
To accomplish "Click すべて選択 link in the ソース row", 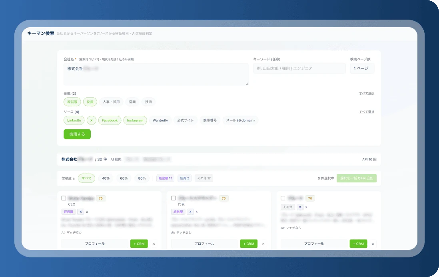I will 367,112.
